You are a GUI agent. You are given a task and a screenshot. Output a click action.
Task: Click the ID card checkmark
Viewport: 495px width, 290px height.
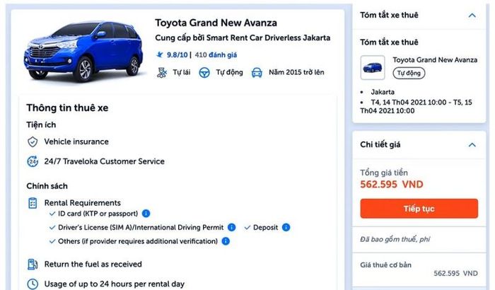[52, 213]
